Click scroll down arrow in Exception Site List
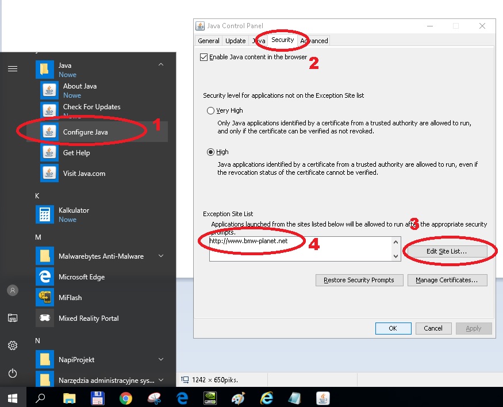 coord(396,256)
